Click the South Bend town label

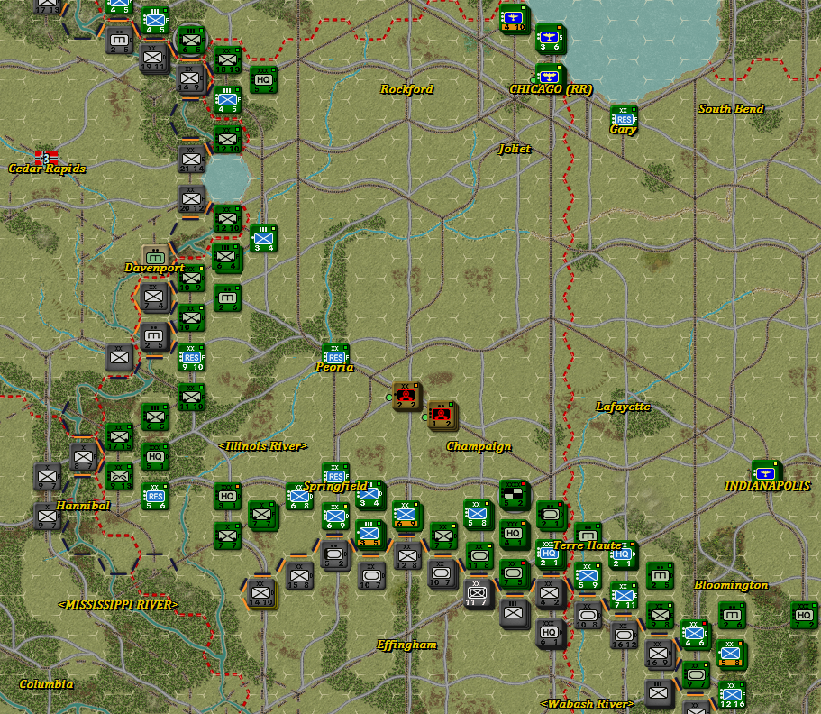pyautogui.click(x=732, y=108)
